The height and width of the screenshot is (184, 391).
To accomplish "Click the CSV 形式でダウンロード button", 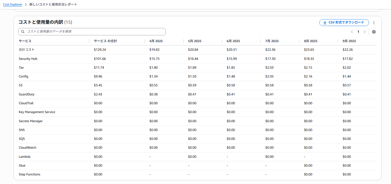I will (x=344, y=22).
